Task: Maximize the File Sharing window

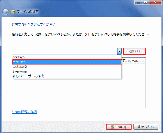Action: tap(146, 3)
